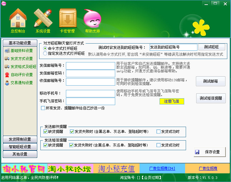Expand the 智能旺旺设置 section
This screenshot has height=182, width=231.
20,147
